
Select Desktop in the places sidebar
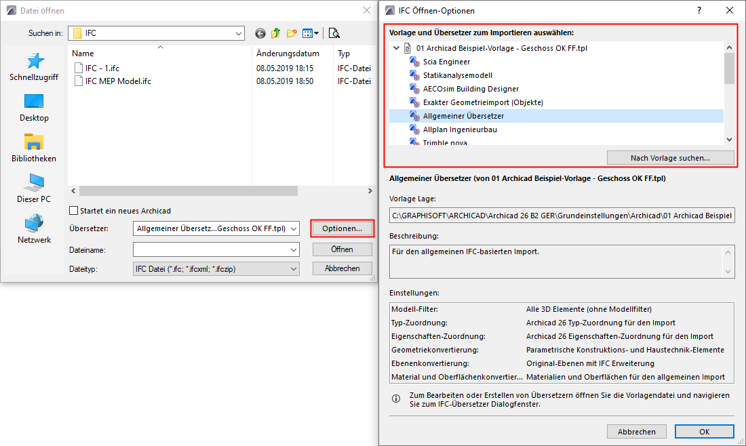click(x=34, y=108)
